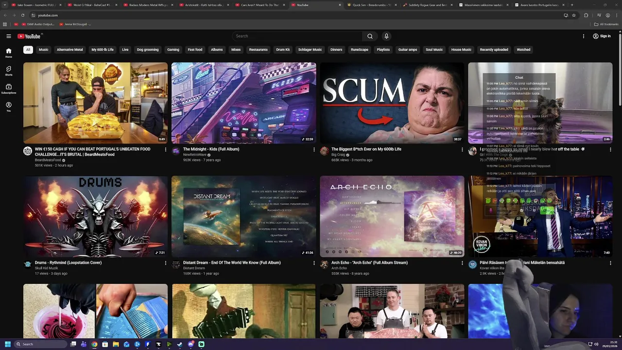Image resolution: width=622 pixels, height=350 pixels.
Task: Click the YouTube search field
Action: pos(297,36)
